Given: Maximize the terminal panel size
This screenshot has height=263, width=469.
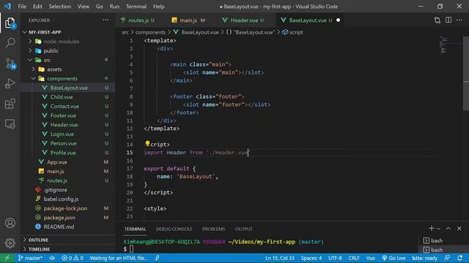Looking at the screenshot, I should coord(448,229).
